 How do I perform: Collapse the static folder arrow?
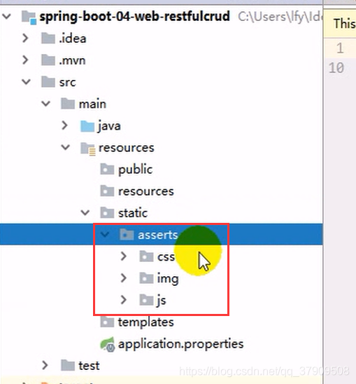point(85,212)
